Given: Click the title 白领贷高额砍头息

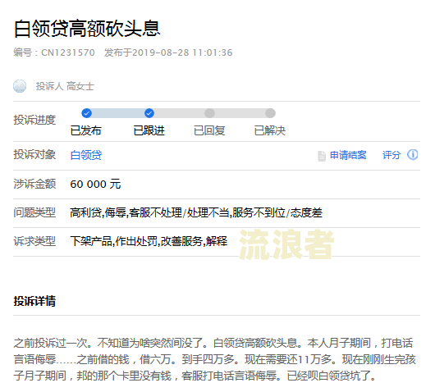Looking at the screenshot, I should 87,29.
